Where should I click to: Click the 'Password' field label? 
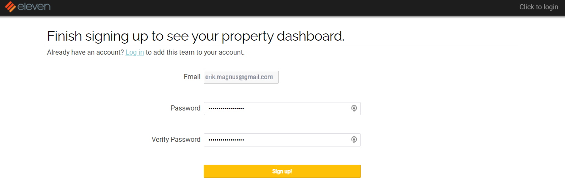pyautogui.click(x=185, y=108)
